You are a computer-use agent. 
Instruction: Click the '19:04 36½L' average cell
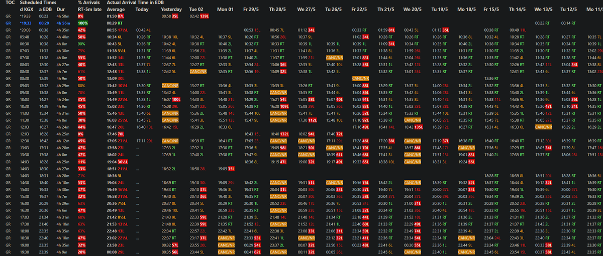(x=117, y=163)
